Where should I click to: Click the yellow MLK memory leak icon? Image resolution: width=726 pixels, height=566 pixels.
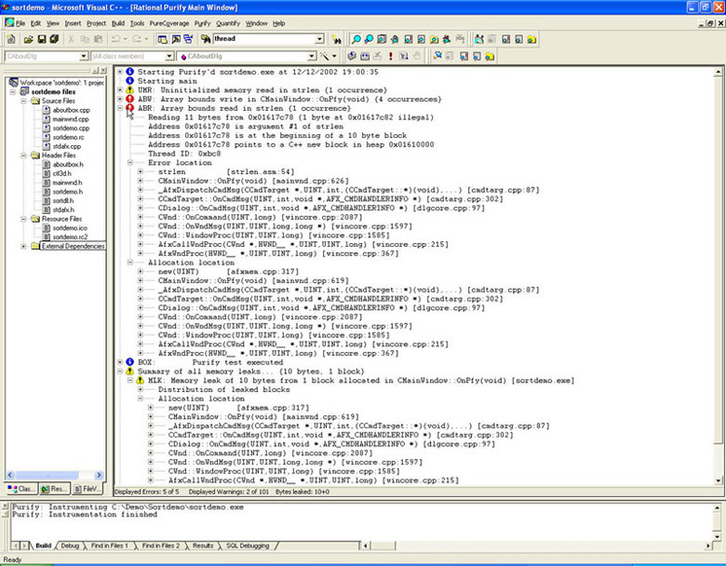coord(141,381)
